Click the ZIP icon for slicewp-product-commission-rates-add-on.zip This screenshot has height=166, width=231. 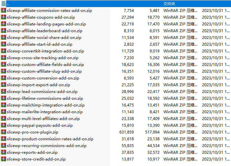click(4, 139)
